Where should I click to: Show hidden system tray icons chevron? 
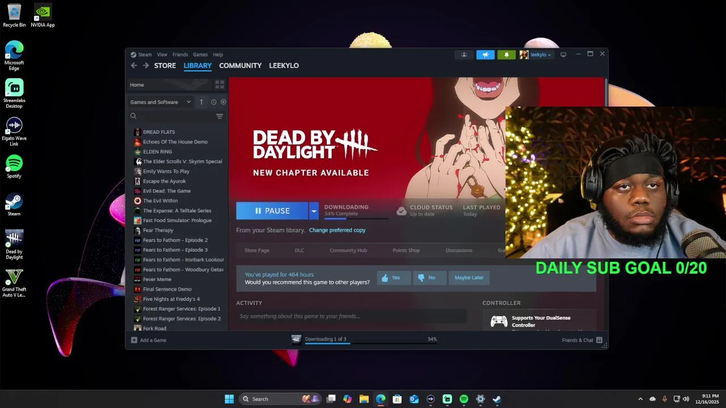click(640, 399)
